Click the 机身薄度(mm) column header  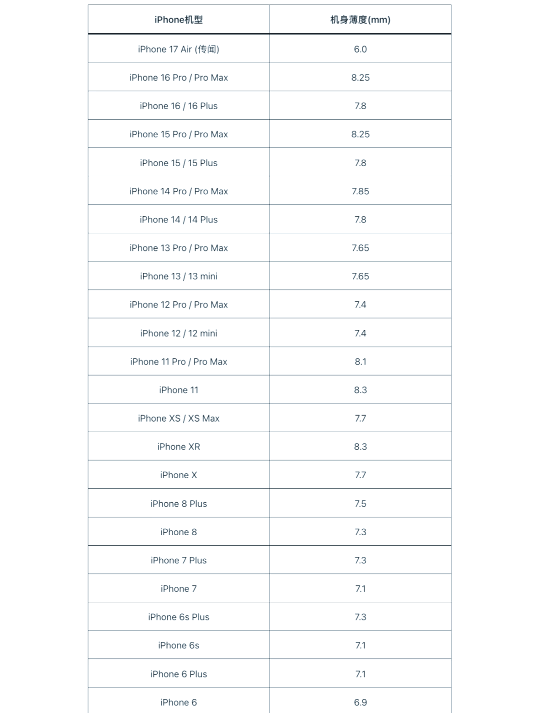(x=360, y=20)
